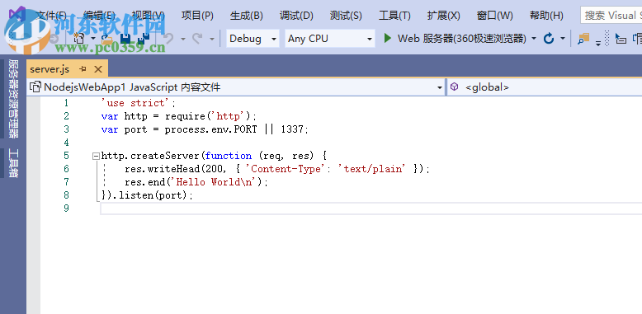Click the Find in Files icon
Viewport: 642px width, 314px height.
(x=583, y=39)
